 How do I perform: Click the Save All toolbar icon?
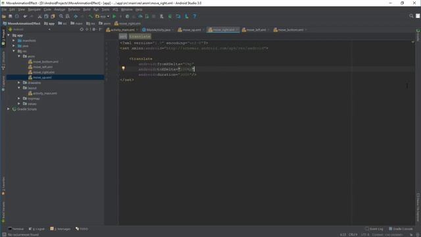[11, 16]
